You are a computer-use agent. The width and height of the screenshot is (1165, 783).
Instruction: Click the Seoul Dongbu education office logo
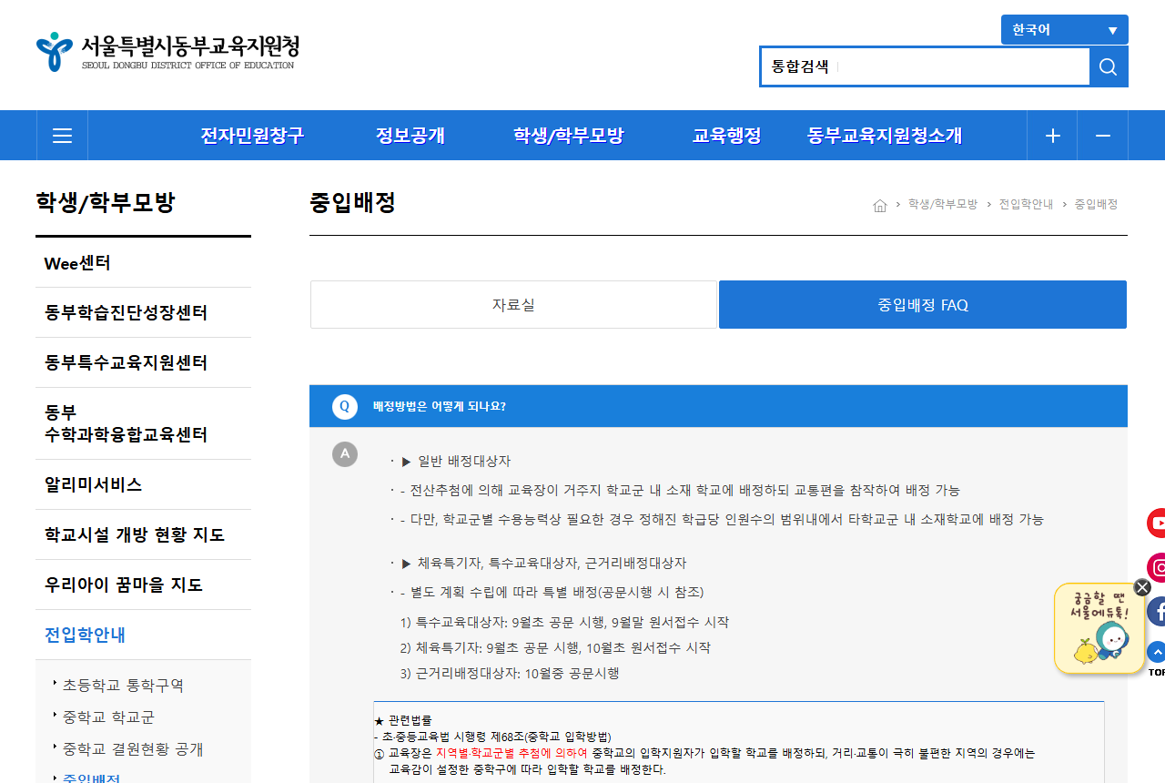167,52
